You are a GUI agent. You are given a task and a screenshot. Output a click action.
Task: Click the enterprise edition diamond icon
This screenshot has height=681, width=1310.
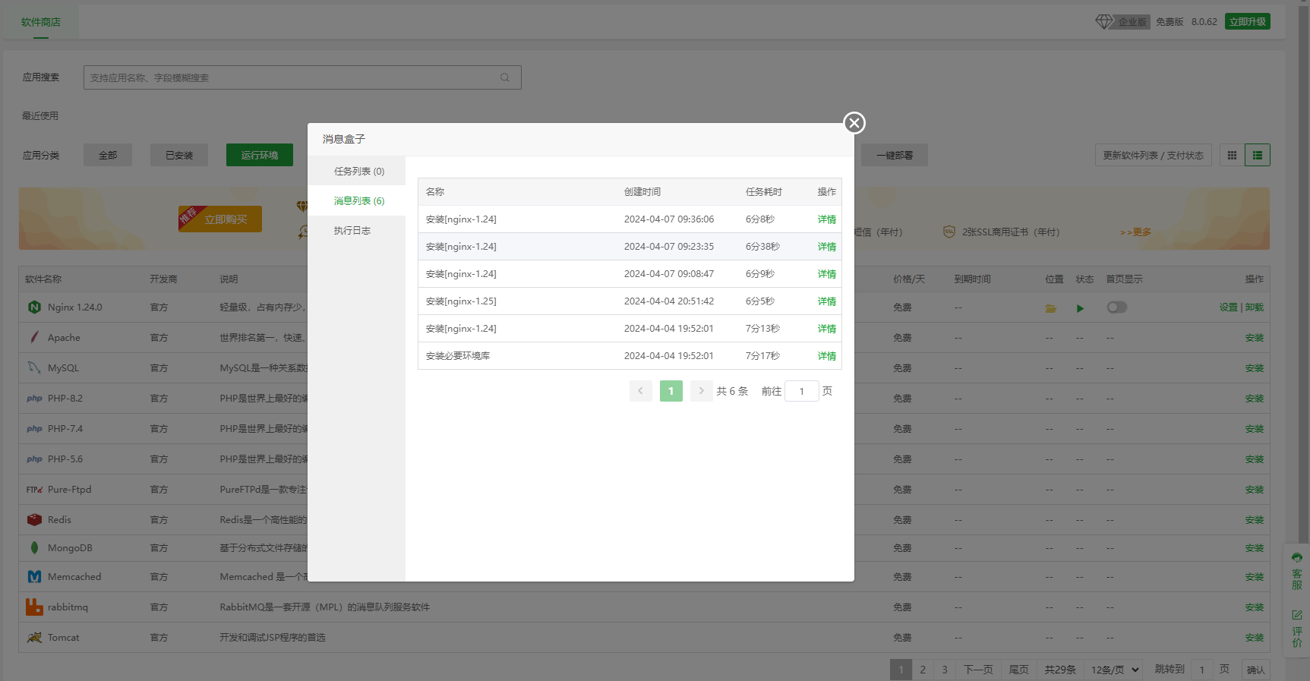(x=1104, y=22)
